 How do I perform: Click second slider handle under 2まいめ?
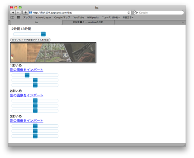35,106
